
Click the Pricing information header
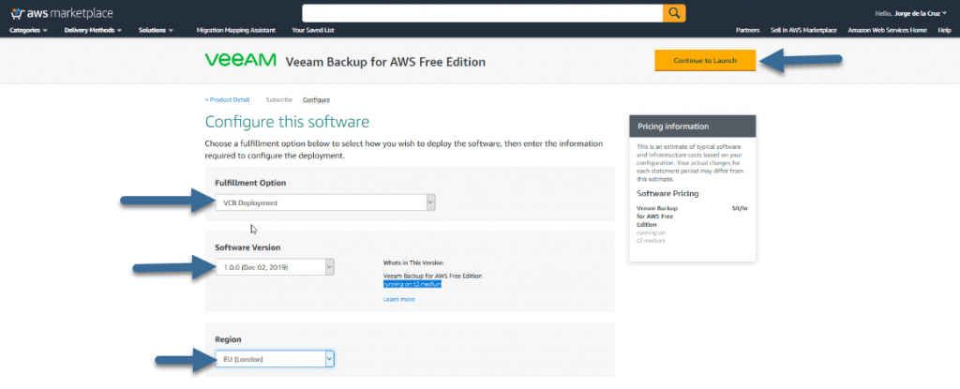pos(693,127)
